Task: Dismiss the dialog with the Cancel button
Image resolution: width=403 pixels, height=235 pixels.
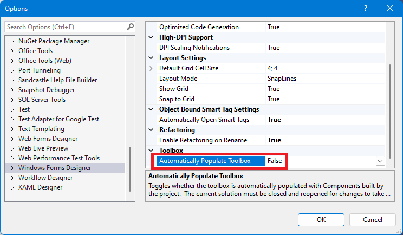Action: click(x=373, y=220)
